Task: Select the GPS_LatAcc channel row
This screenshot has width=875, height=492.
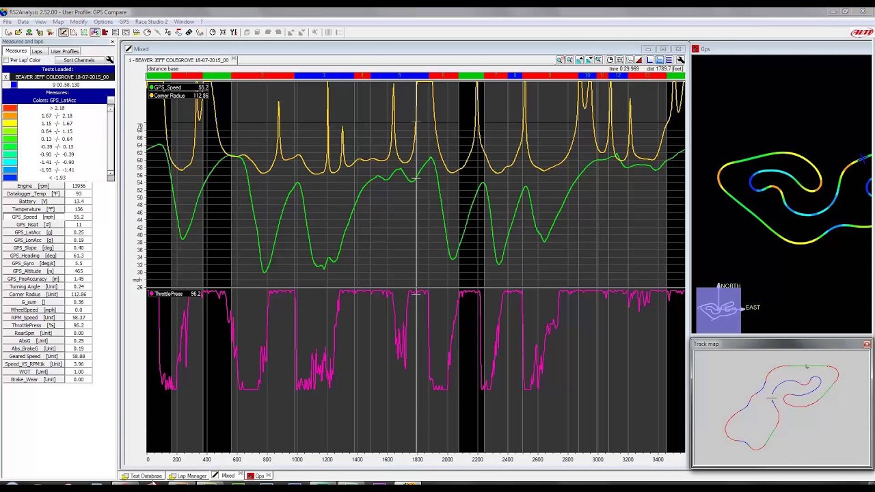Action: (46, 232)
